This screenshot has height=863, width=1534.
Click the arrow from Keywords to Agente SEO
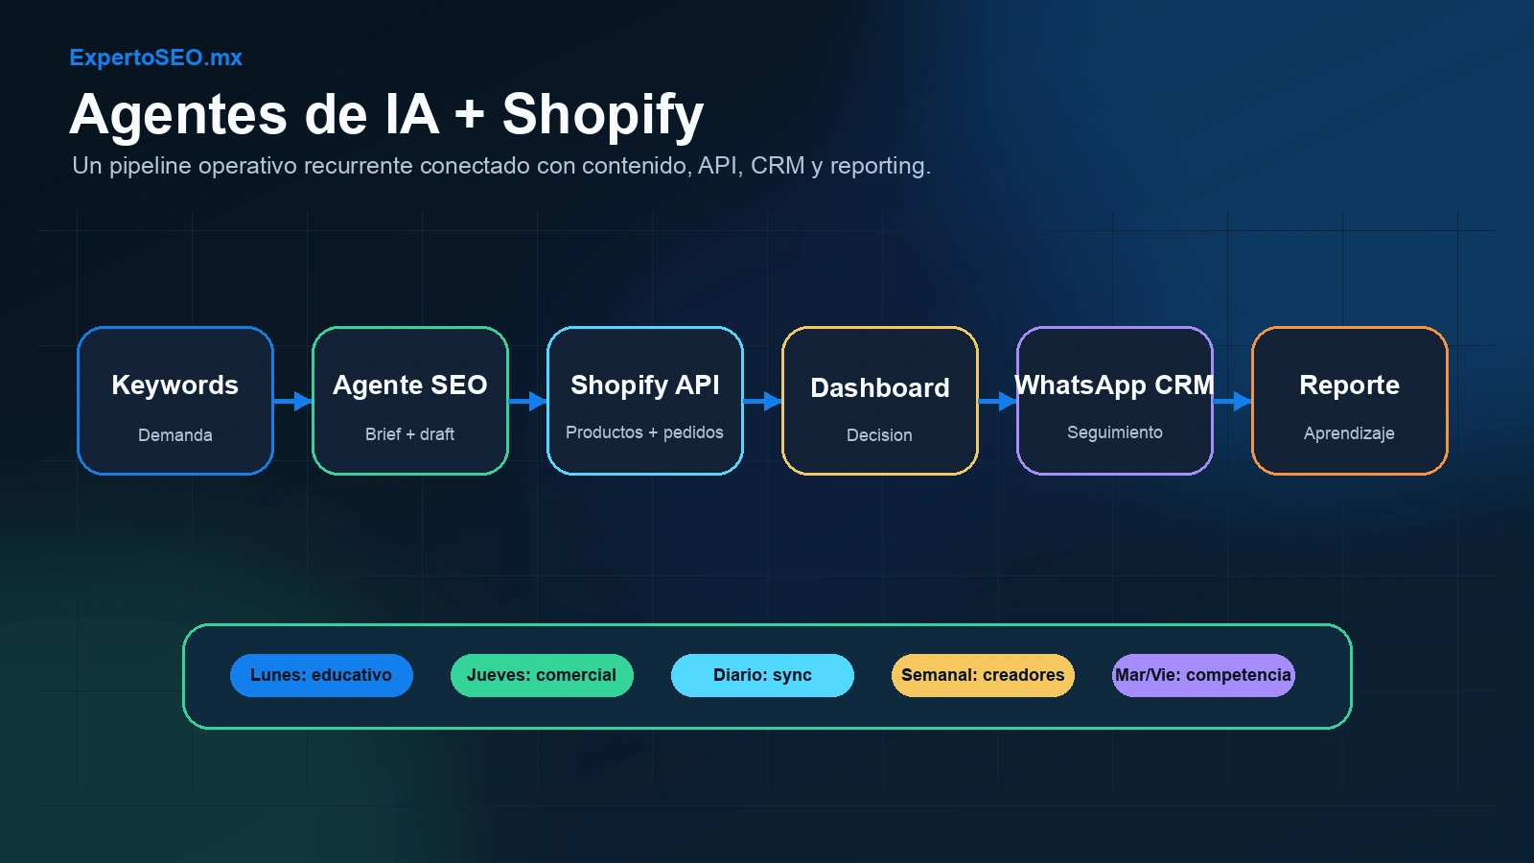[x=293, y=401]
